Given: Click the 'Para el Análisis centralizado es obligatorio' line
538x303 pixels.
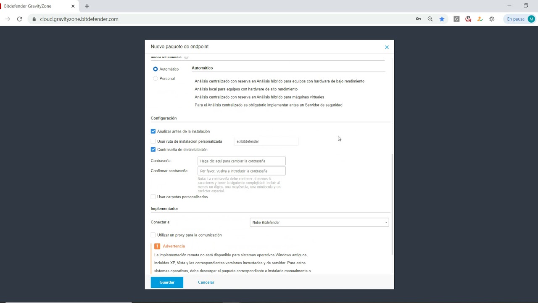Looking at the screenshot, I should (268, 105).
